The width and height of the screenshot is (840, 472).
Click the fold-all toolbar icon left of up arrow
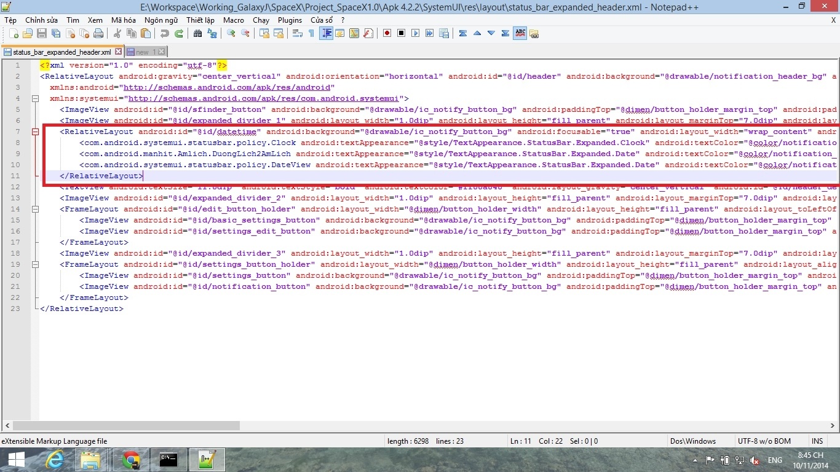(x=463, y=33)
